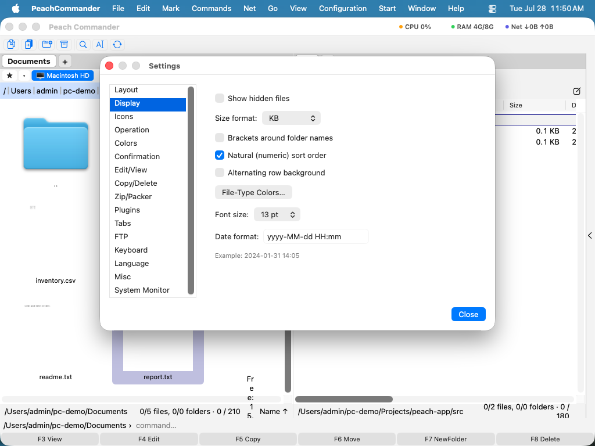Click the New Folder toolbar icon
The image size is (595, 446).
coord(47,44)
